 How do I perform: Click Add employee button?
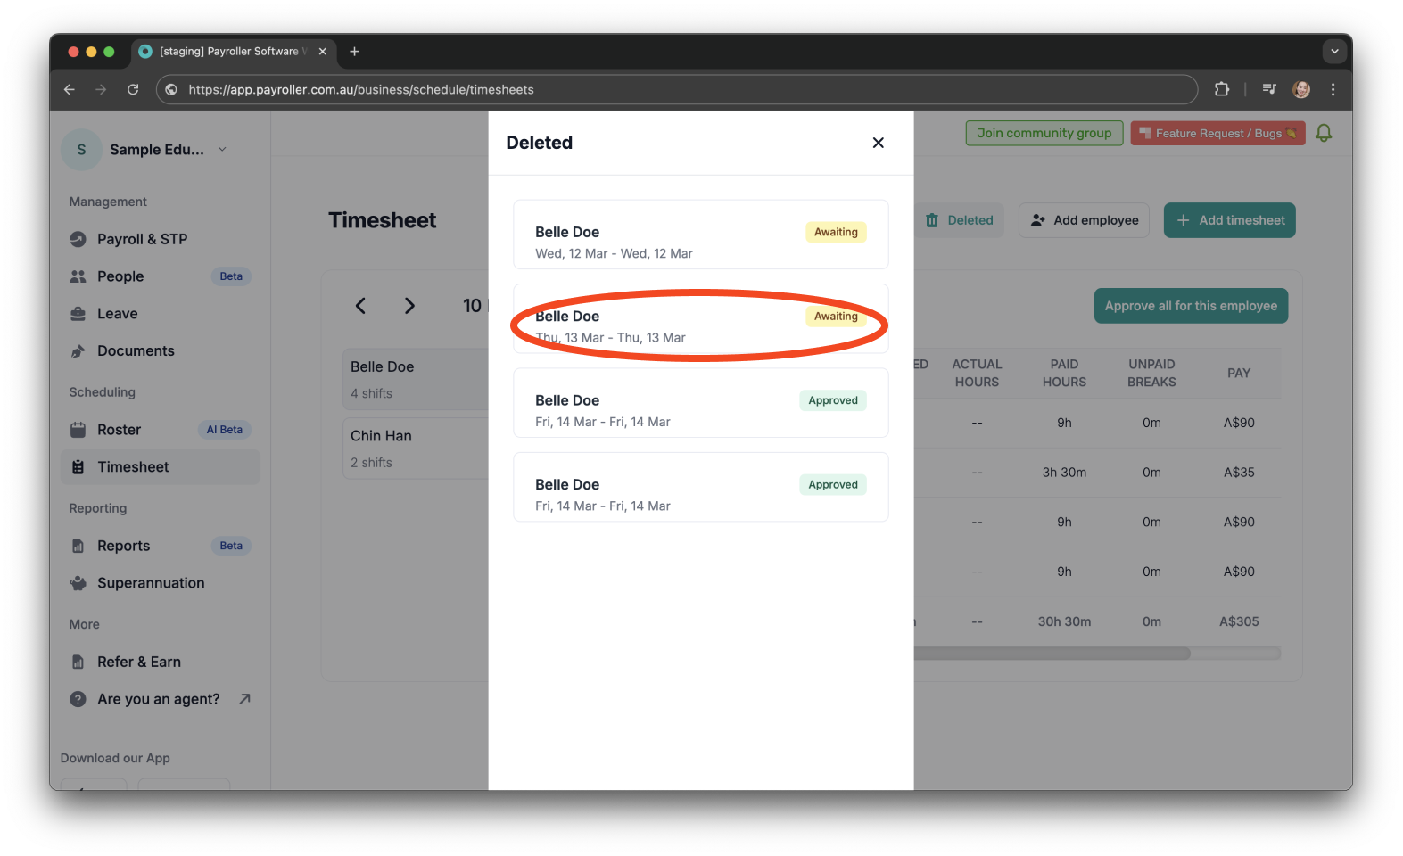[x=1084, y=220]
